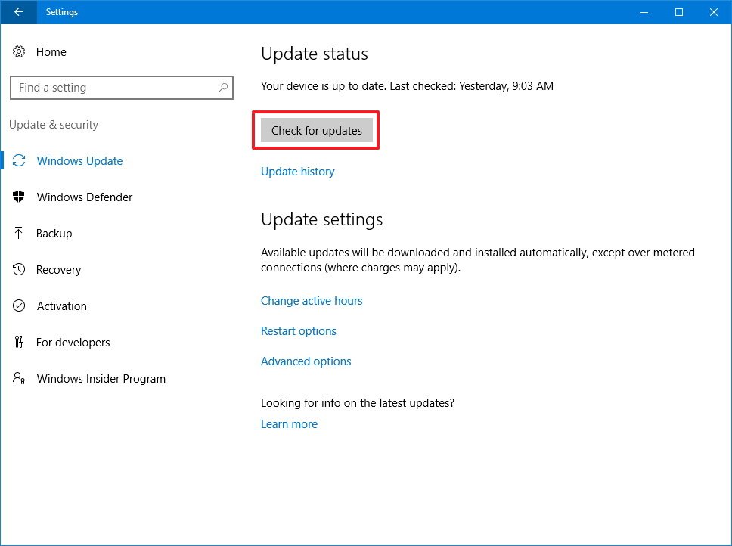The width and height of the screenshot is (732, 546).
Task: Click the Windows Insider Program person icon
Action: (19, 378)
